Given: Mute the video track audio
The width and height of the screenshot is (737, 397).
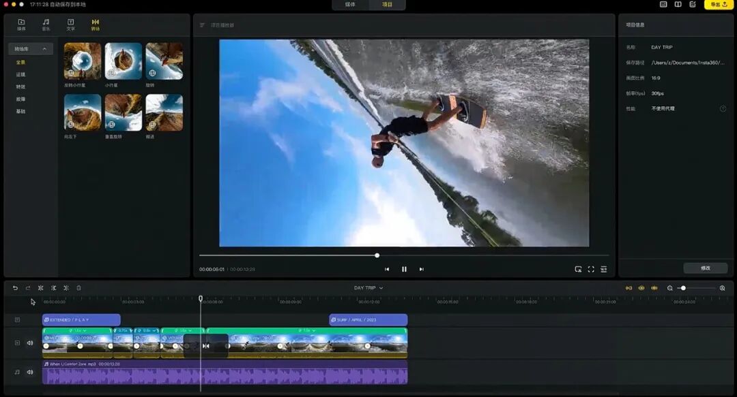Looking at the screenshot, I should (30, 343).
